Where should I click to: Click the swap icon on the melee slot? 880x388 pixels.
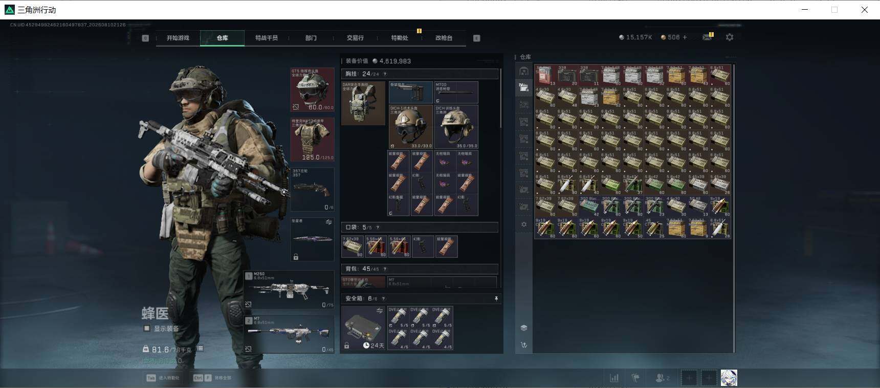tap(328, 222)
